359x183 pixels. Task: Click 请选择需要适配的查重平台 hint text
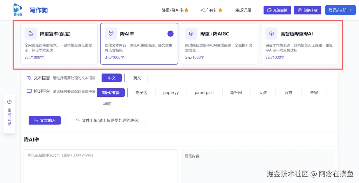click(74, 91)
